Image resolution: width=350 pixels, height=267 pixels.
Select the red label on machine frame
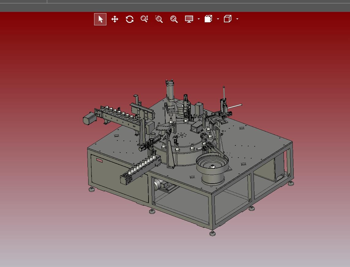(100, 160)
